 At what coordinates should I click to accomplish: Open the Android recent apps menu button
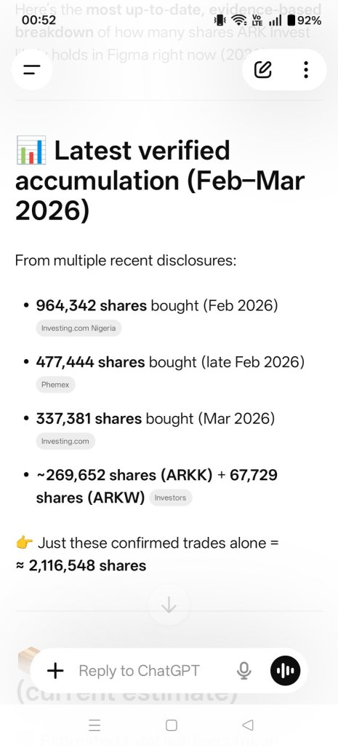pos(94,725)
